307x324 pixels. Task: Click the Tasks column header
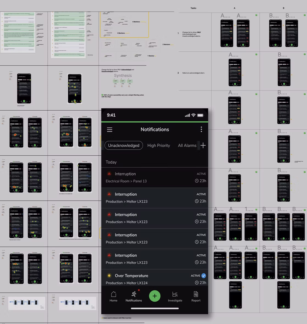tap(193, 8)
